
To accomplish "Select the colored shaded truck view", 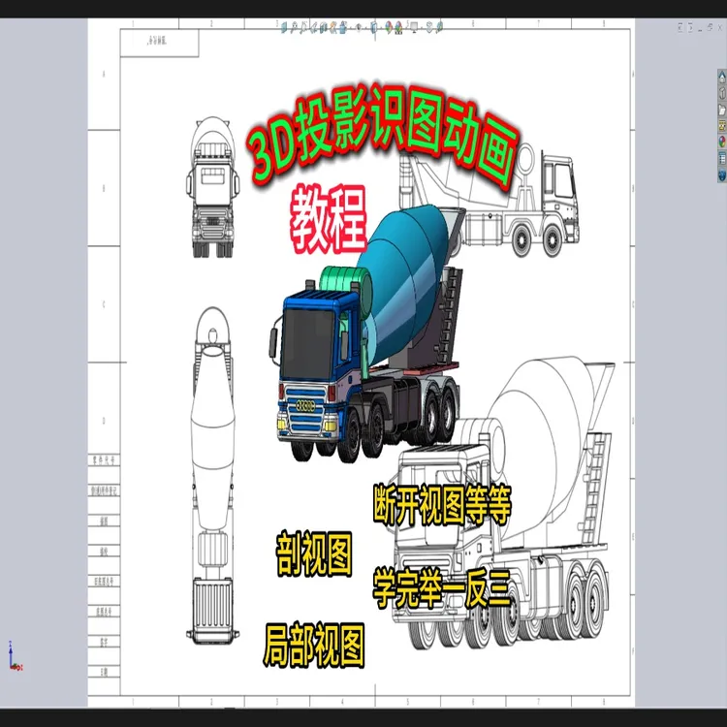I will click(x=366, y=332).
